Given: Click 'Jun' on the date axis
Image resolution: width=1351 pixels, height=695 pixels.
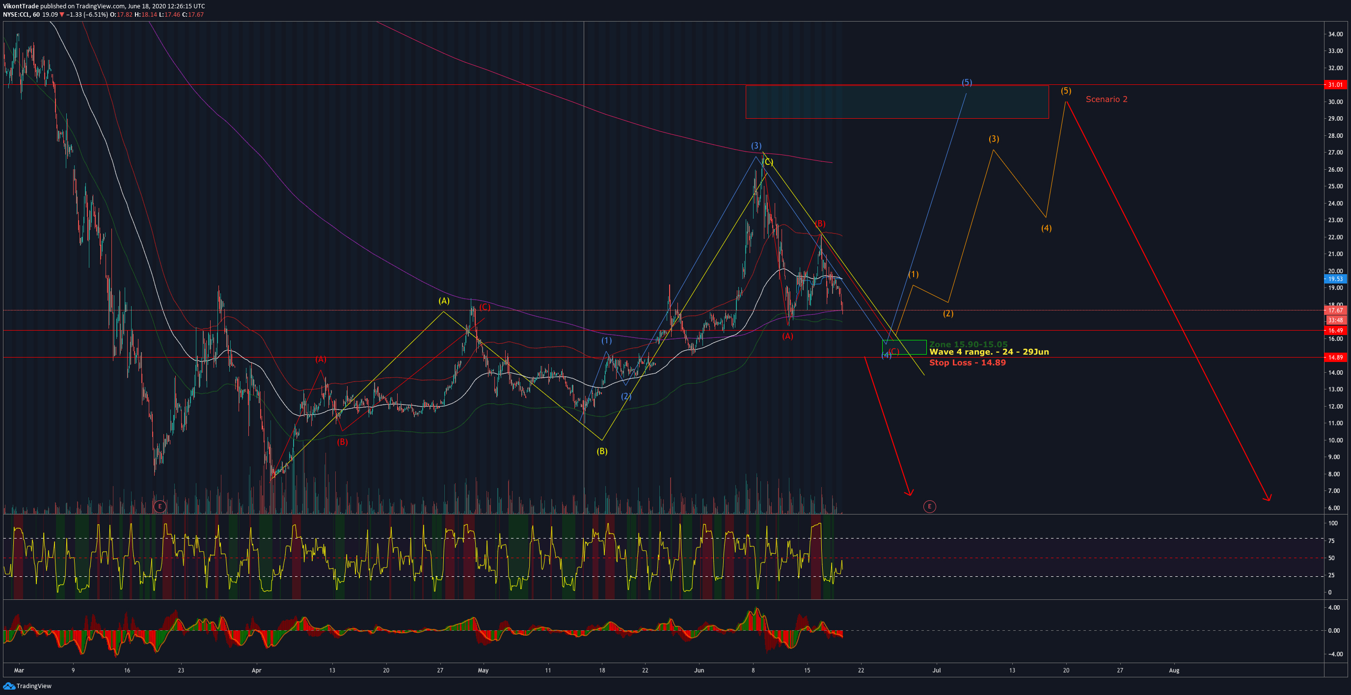Looking at the screenshot, I should (699, 670).
